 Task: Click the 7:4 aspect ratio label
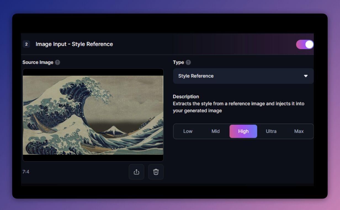26,172
